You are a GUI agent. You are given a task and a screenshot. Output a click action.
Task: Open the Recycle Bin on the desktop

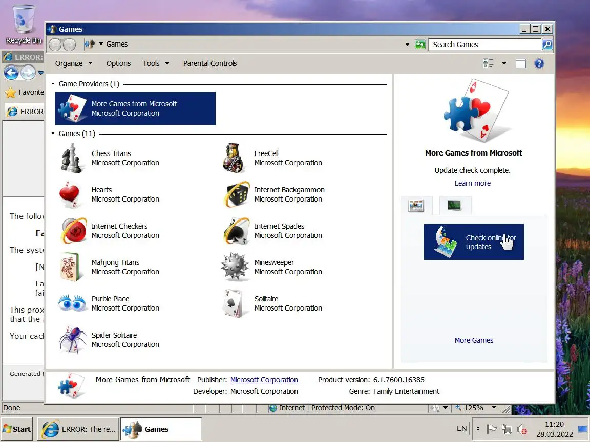click(x=24, y=24)
